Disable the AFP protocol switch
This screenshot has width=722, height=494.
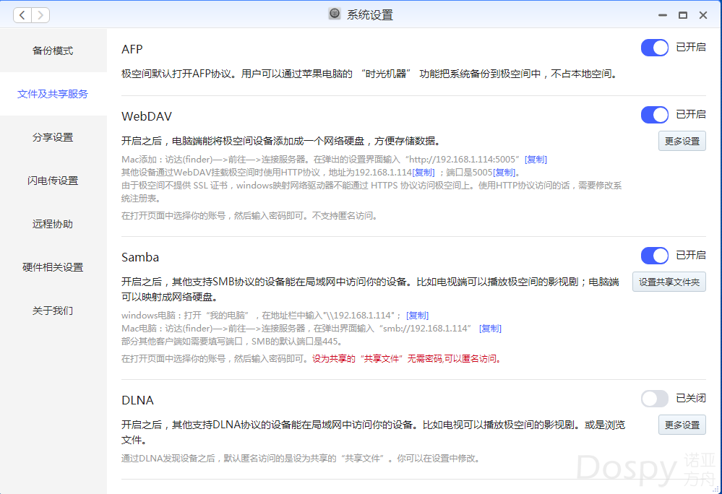pos(655,48)
